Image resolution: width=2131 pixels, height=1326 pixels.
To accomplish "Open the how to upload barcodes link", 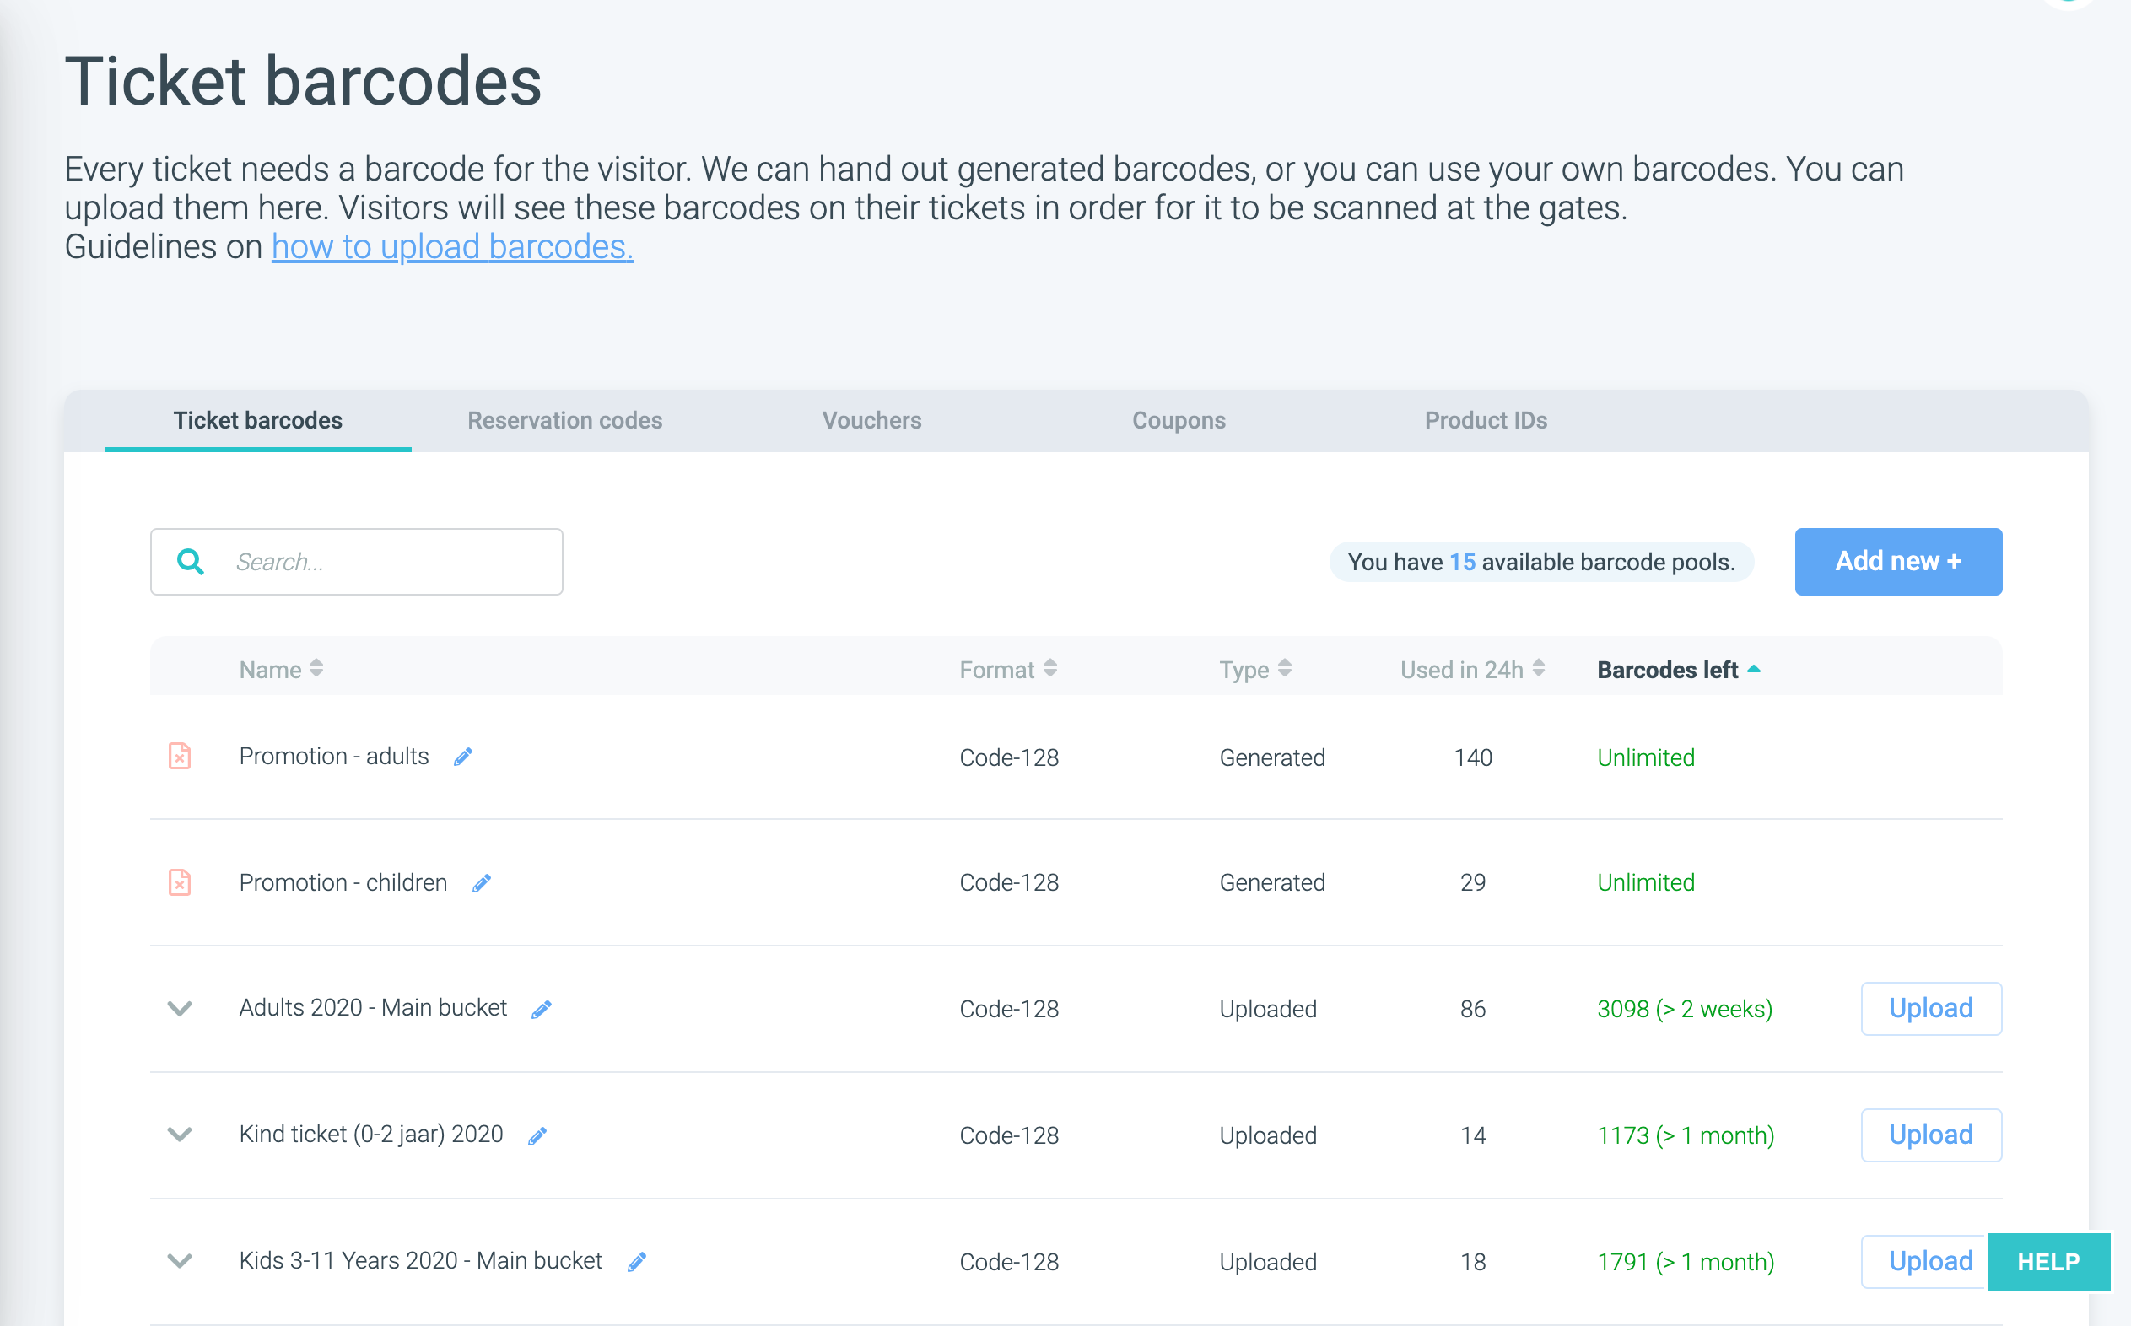I will 452,247.
